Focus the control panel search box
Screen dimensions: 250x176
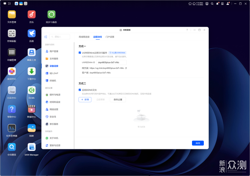click(x=60, y=37)
